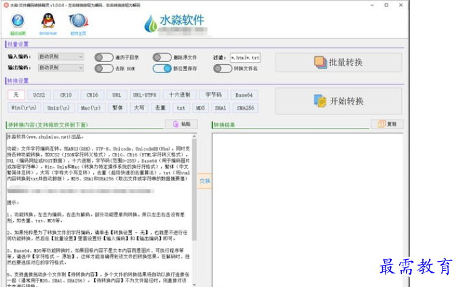
Task: Select the Base64 conversion option
Action: tap(244, 95)
